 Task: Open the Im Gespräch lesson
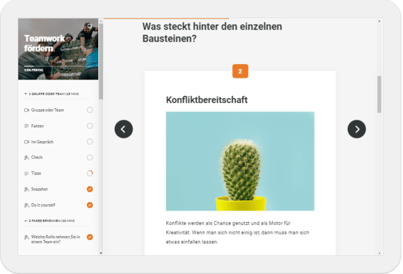click(42, 142)
